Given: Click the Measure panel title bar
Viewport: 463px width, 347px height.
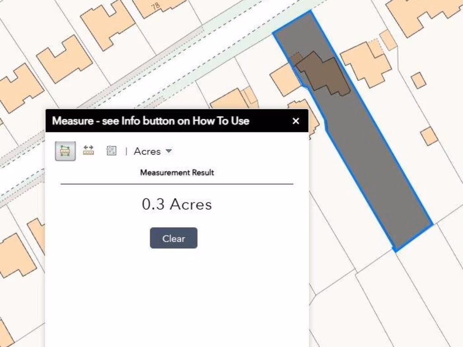Looking at the screenshot, I should coord(151,121).
